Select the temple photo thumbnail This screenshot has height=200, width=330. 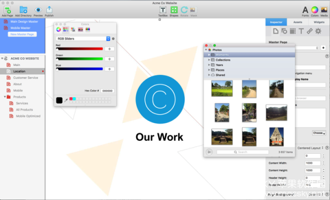(276, 137)
